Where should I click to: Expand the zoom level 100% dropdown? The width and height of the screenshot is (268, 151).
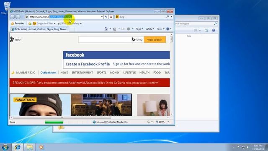pos(168,122)
